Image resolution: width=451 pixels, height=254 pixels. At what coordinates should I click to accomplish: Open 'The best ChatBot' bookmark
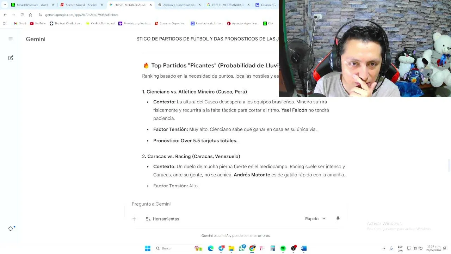[66, 23]
